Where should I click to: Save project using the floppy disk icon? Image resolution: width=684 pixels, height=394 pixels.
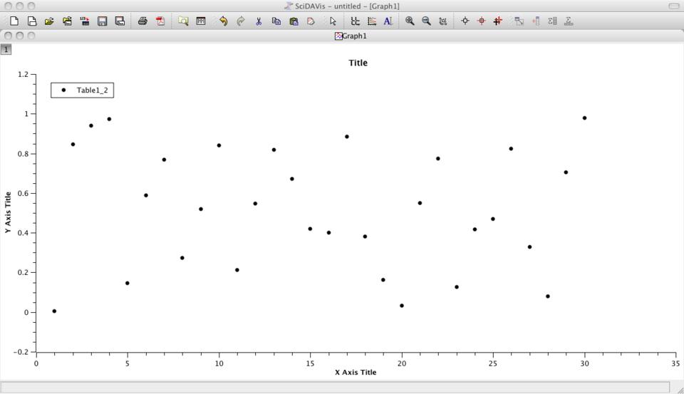(103, 21)
